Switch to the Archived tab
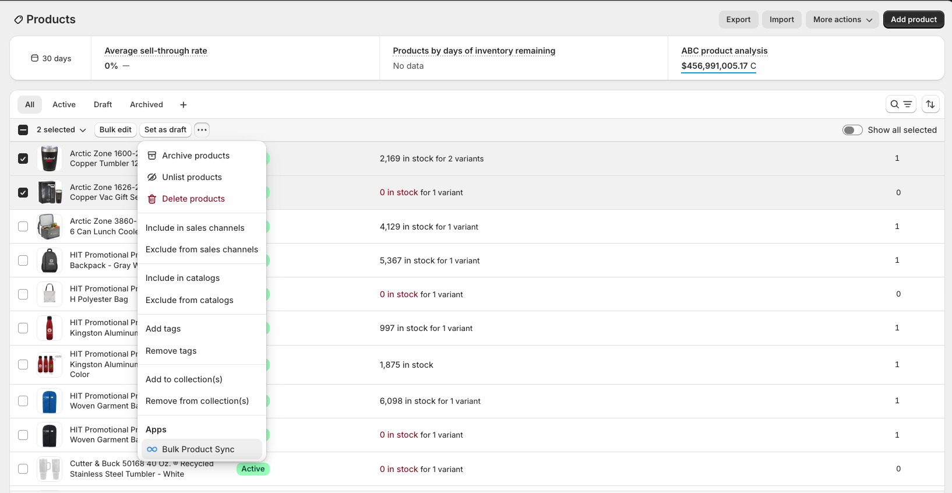Screen dimensions: 952x493 [146, 105]
